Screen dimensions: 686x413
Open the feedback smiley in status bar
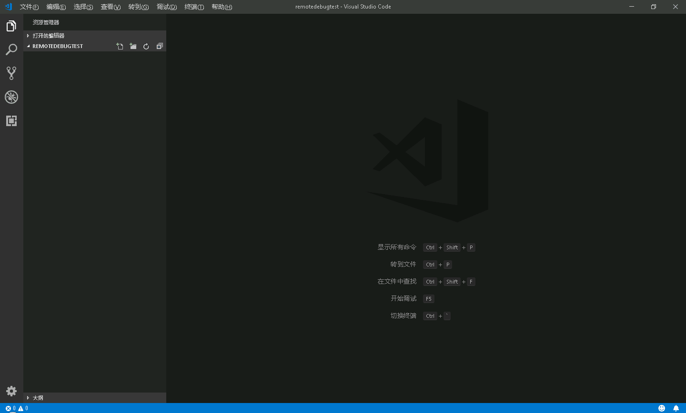click(662, 408)
